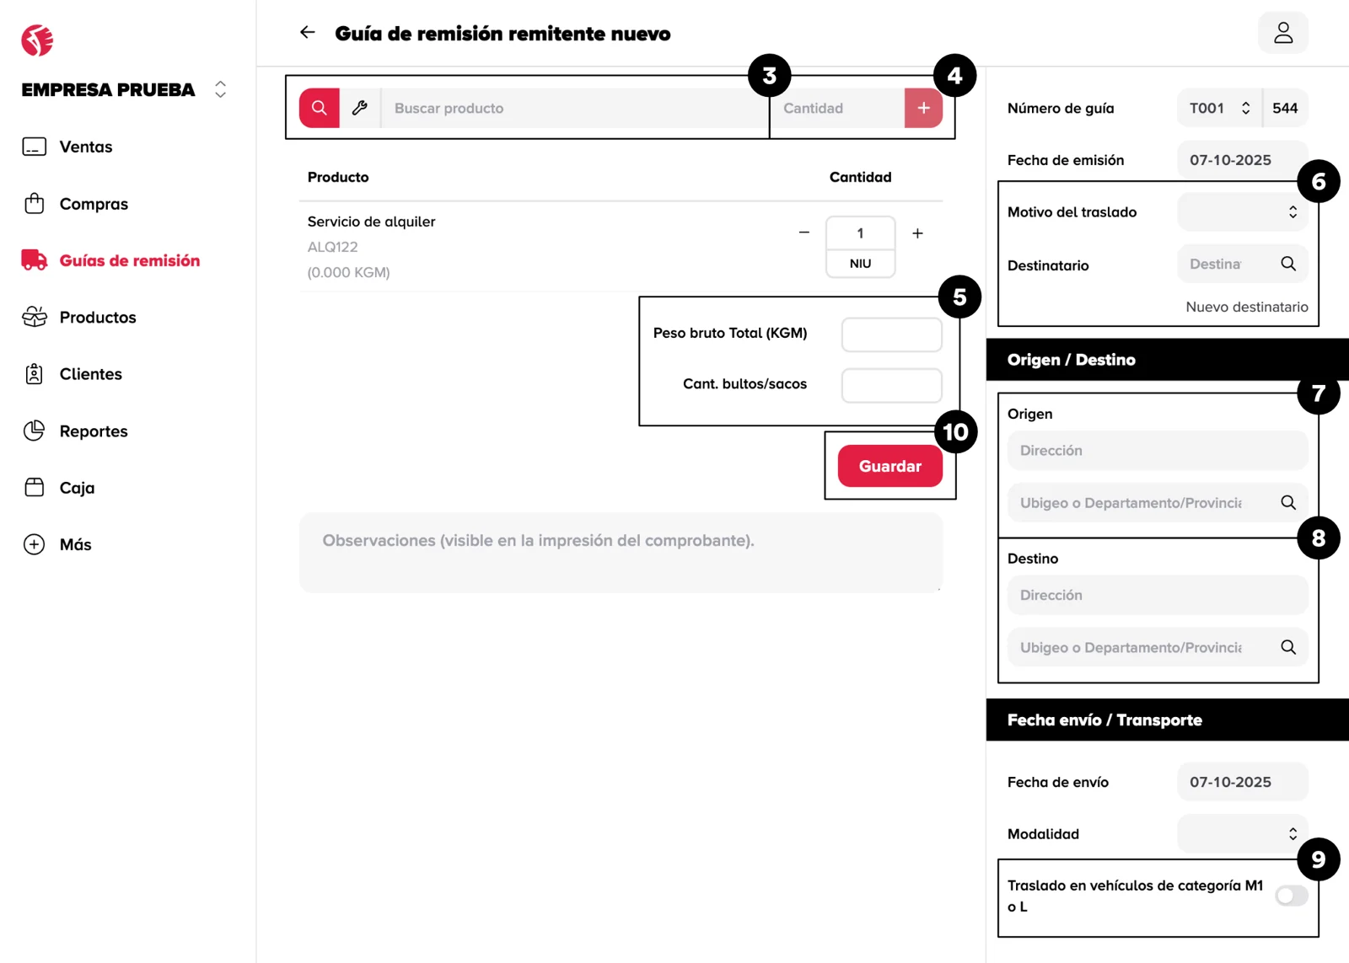Click the wrench icon beside product search
This screenshot has width=1349, height=963.
360,108
